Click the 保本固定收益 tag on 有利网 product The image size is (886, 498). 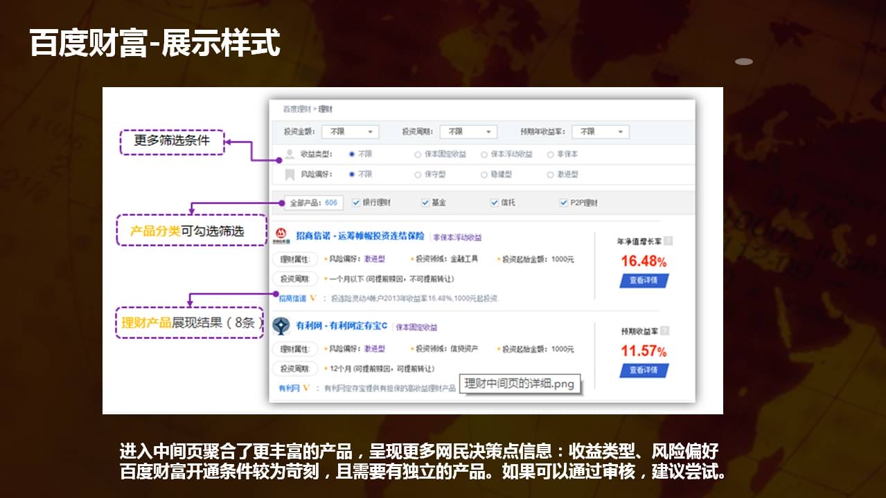tap(416, 327)
